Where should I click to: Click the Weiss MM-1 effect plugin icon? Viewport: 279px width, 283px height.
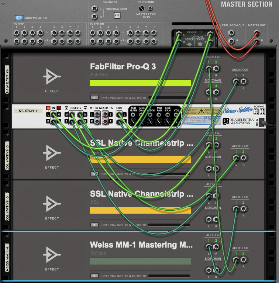[52, 255]
